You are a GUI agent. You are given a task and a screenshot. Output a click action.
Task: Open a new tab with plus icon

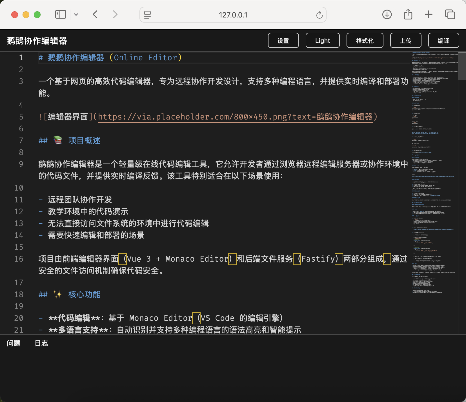pyautogui.click(x=429, y=14)
